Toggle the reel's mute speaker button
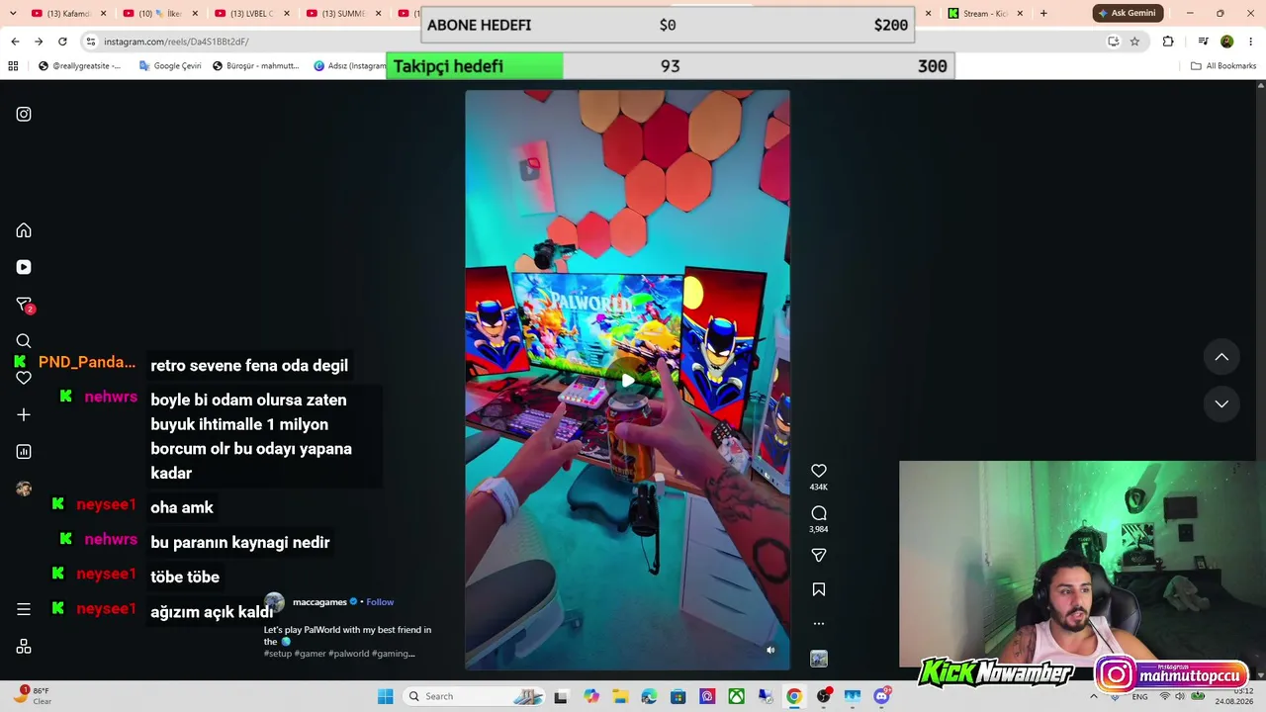 coord(770,650)
